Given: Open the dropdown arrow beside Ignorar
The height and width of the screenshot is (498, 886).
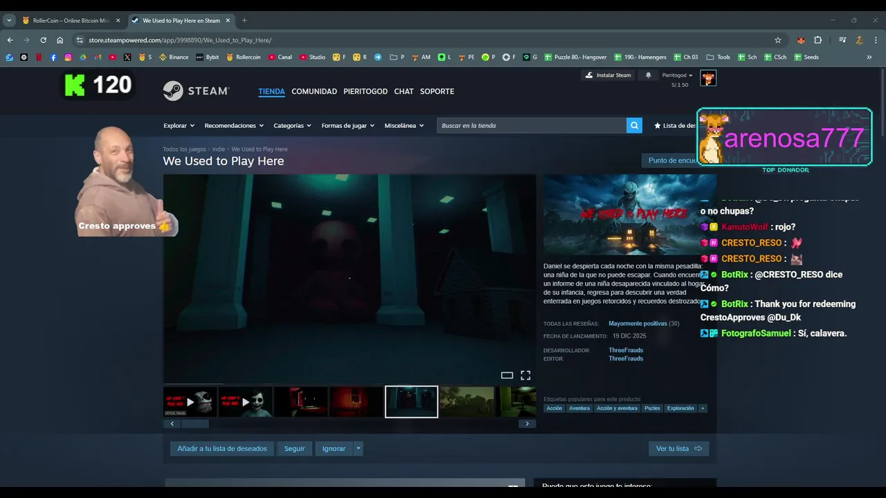Looking at the screenshot, I should point(358,448).
